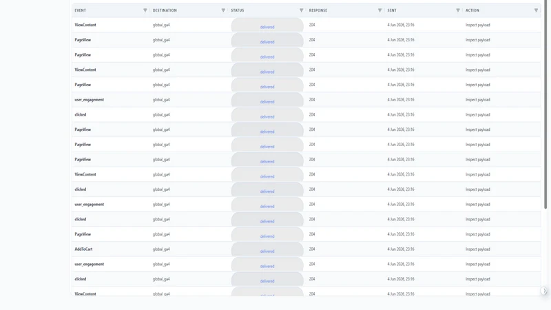Sort by the SENT column header
The width and height of the screenshot is (551, 310).
(x=392, y=10)
